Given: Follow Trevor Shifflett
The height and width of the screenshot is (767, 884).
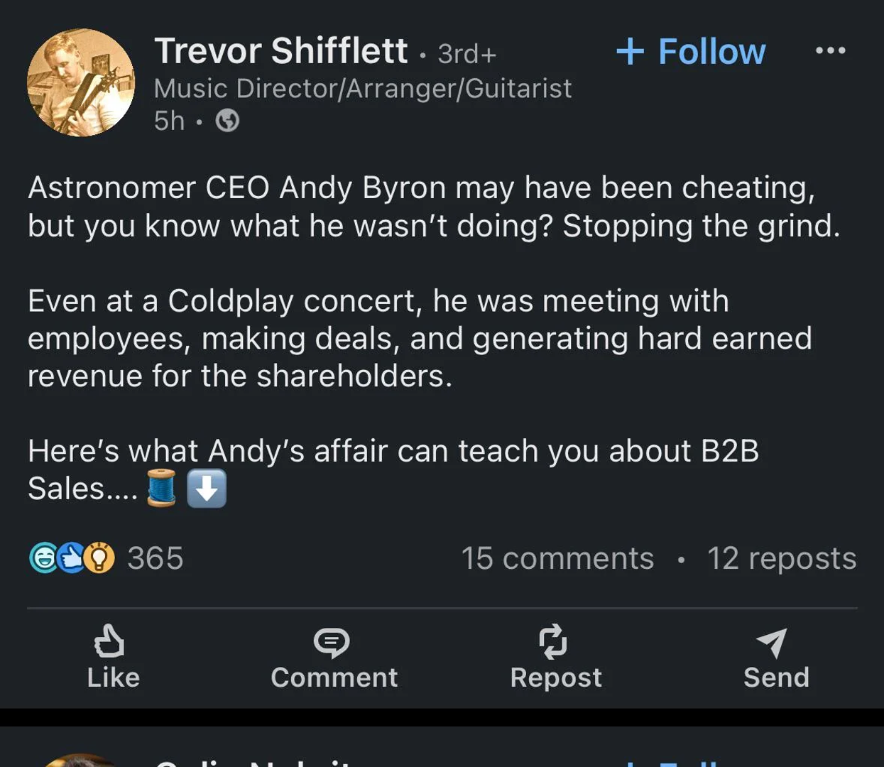Looking at the screenshot, I should 691,51.
